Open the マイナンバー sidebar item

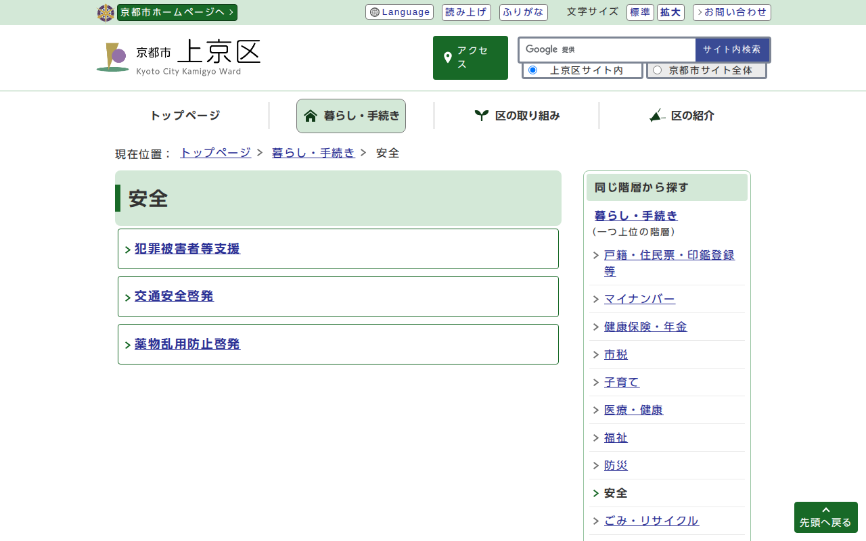click(x=639, y=299)
